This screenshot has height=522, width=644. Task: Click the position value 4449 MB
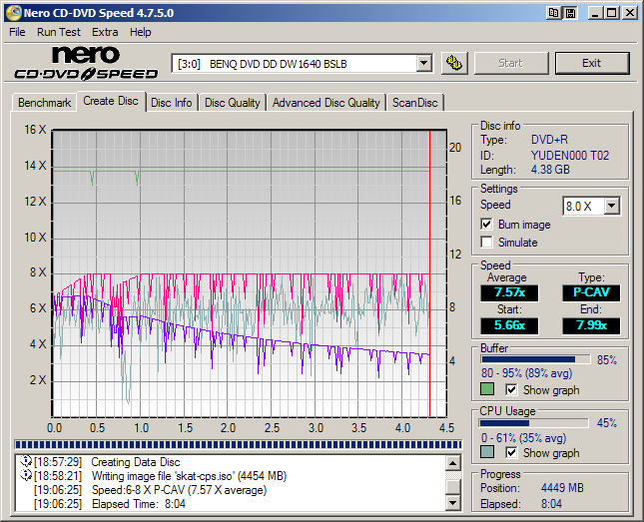(x=562, y=488)
